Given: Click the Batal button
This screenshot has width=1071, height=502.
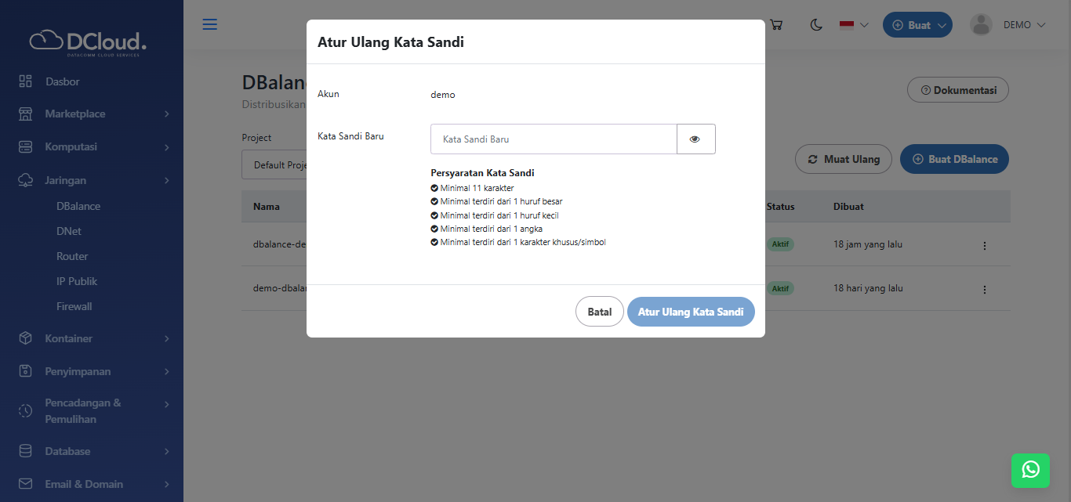Looking at the screenshot, I should [599, 312].
